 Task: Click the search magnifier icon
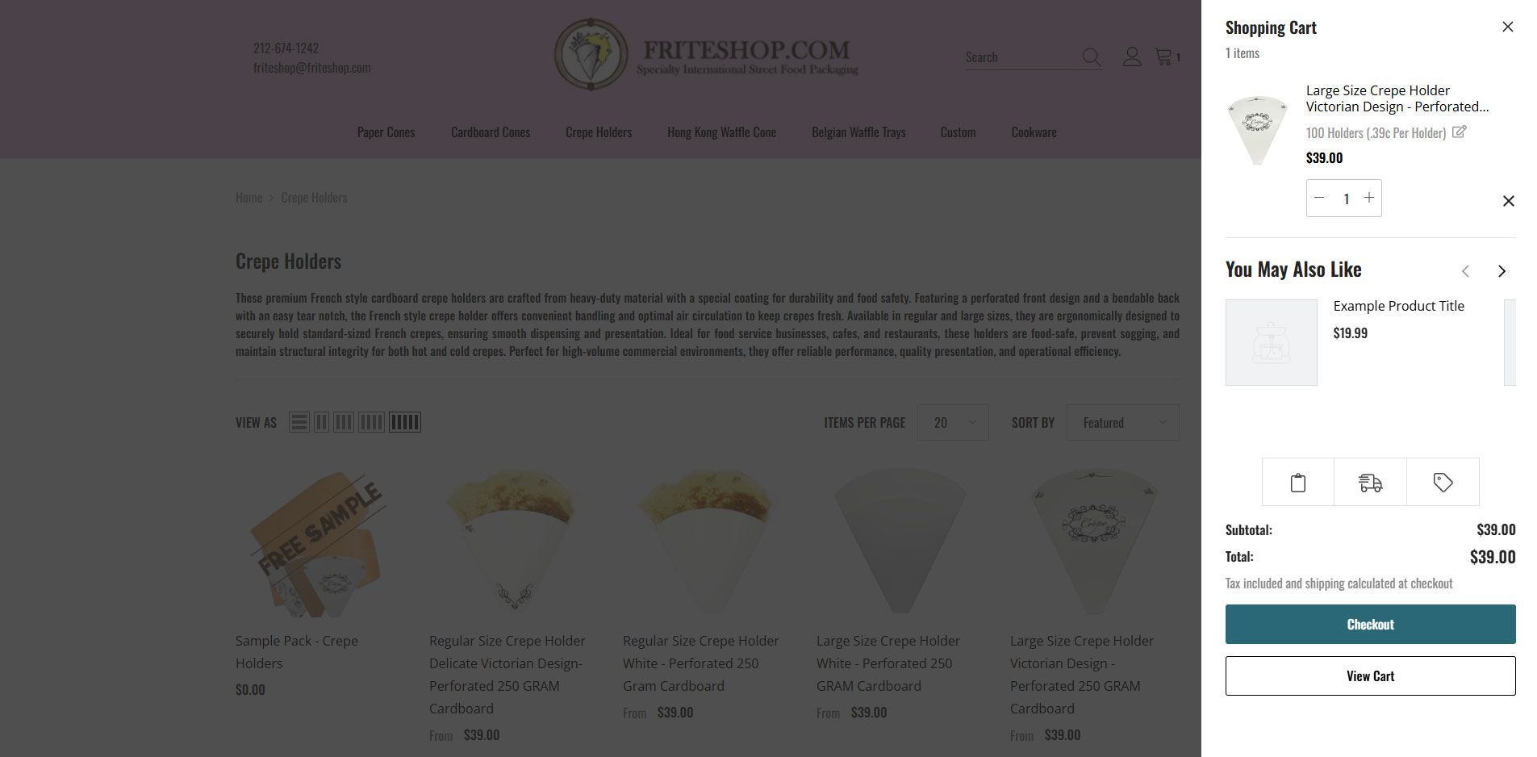tap(1092, 57)
